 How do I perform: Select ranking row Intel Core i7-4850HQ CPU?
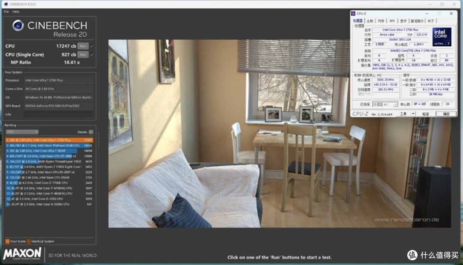click(49, 193)
